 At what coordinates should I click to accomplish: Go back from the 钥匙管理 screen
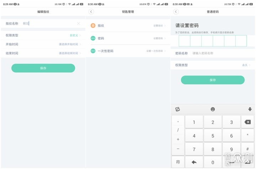(91, 12)
